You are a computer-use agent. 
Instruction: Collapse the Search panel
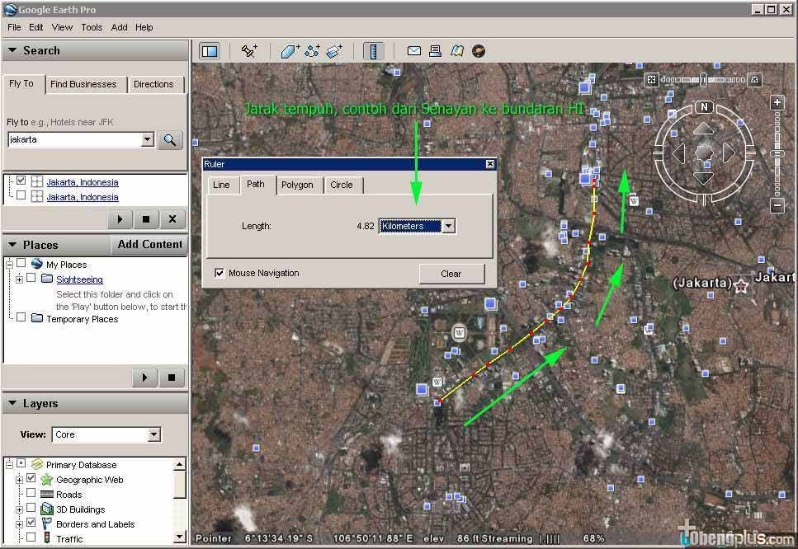(x=12, y=50)
